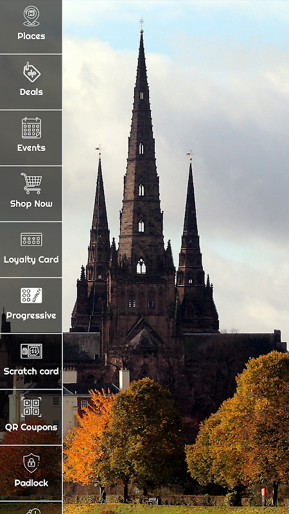Viewport: 289px width, 514px height.
Task: Open the Padlock shield icon
Action: click(31, 463)
